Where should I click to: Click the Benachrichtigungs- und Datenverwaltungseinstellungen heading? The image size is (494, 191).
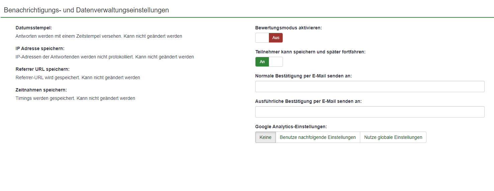tap(86, 10)
